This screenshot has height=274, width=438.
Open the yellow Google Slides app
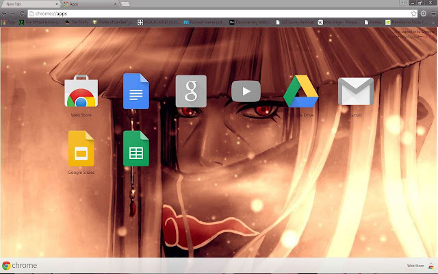click(x=81, y=149)
